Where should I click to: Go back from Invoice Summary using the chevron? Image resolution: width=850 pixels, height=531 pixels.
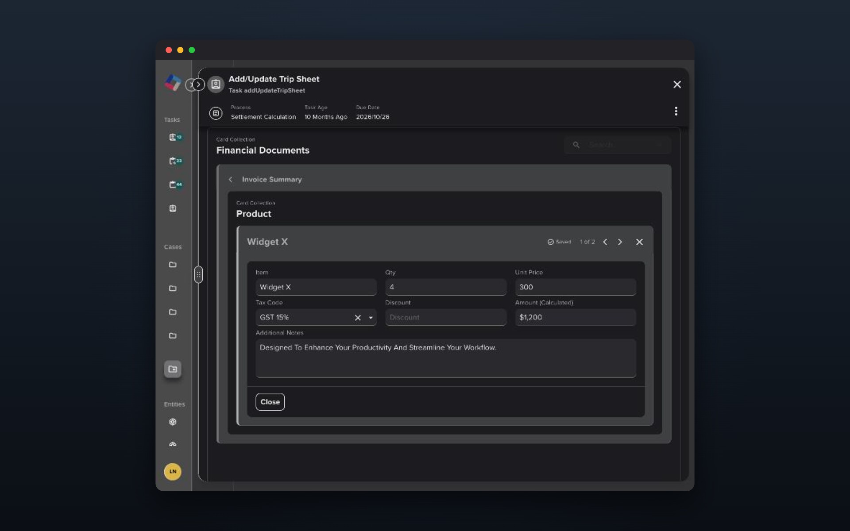click(230, 179)
